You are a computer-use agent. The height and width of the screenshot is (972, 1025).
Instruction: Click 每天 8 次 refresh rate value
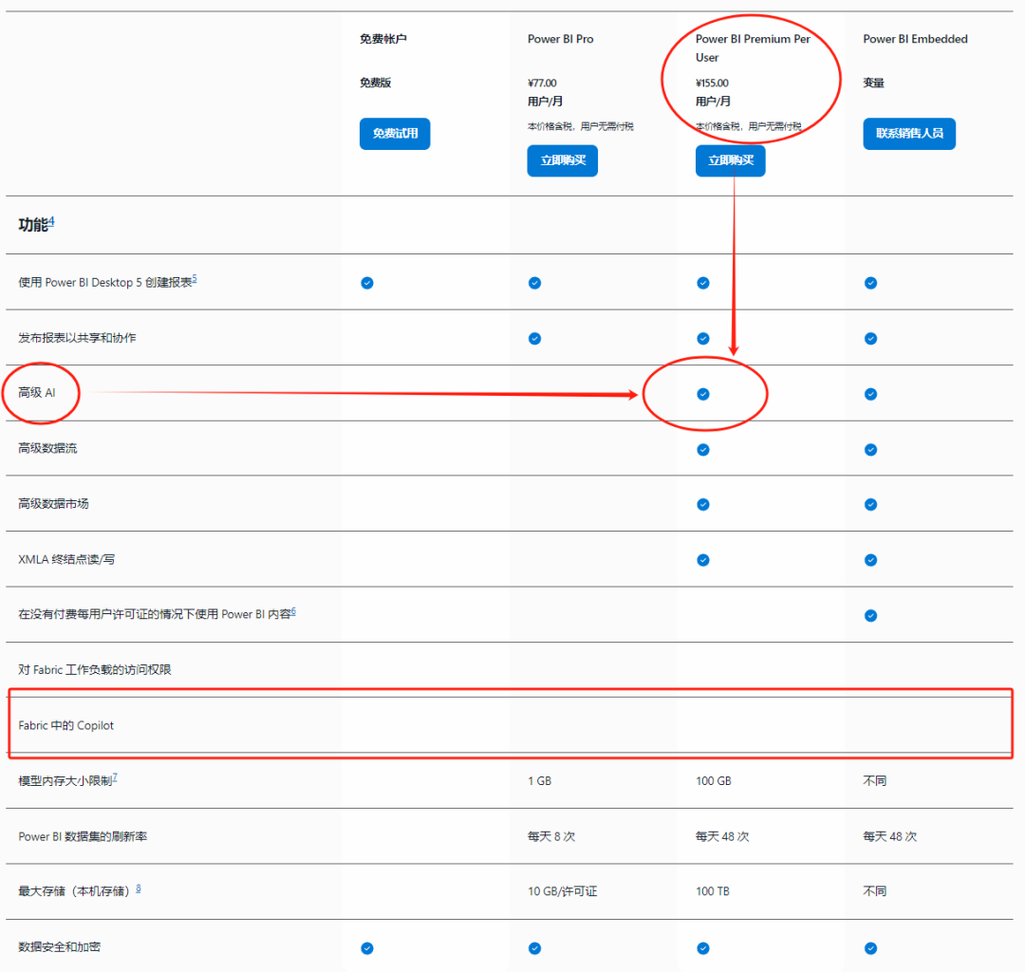point(551,836)
